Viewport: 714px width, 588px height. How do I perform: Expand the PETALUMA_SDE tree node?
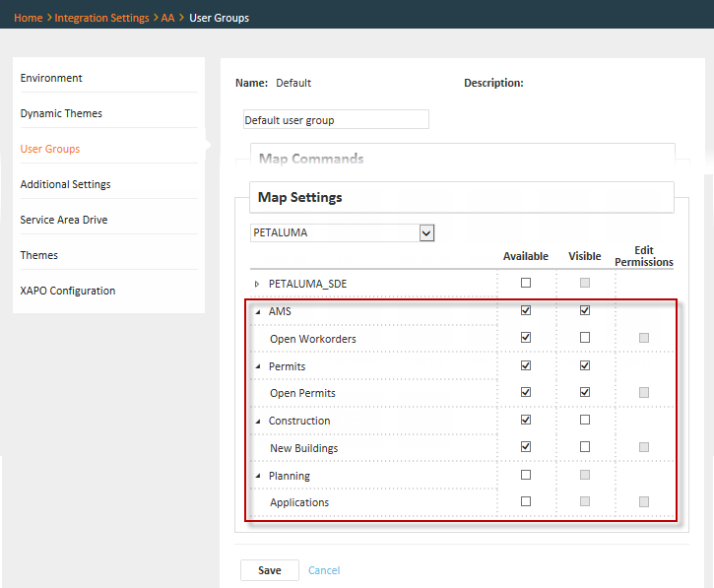click(257, 284)
